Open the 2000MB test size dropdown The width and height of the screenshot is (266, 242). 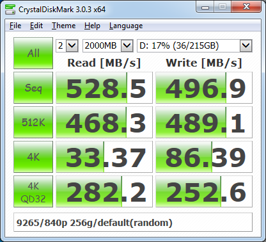click(108, 45)
